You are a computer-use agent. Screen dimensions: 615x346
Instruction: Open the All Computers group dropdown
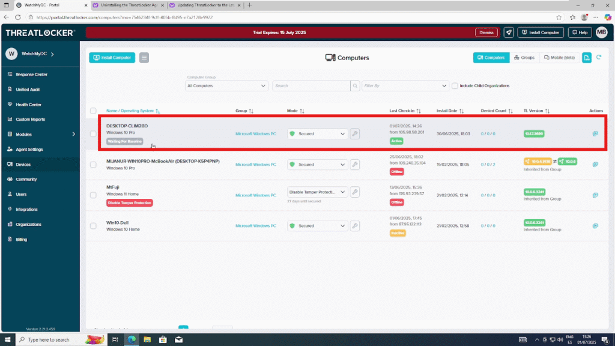(x=226, y=86)
